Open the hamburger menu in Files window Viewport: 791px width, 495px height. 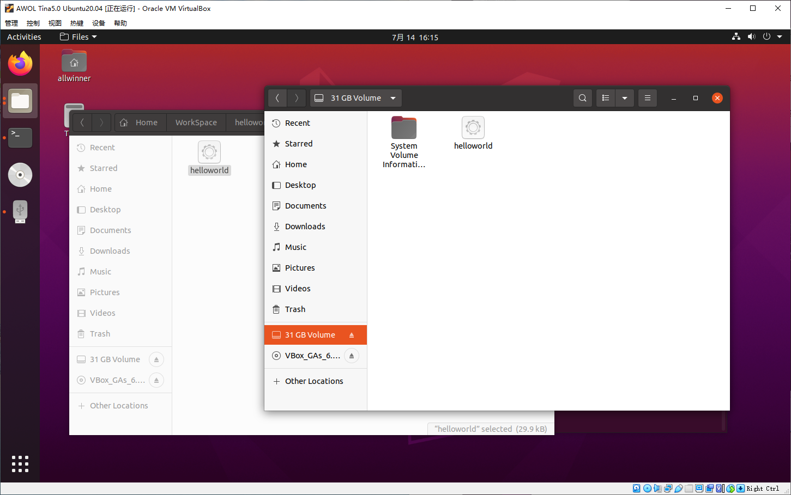pos(647,98)
